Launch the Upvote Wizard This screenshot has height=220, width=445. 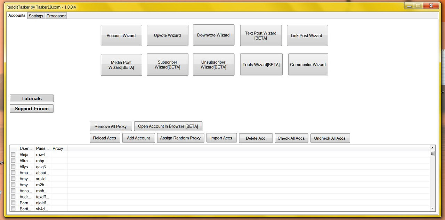[x=168, y=35]
